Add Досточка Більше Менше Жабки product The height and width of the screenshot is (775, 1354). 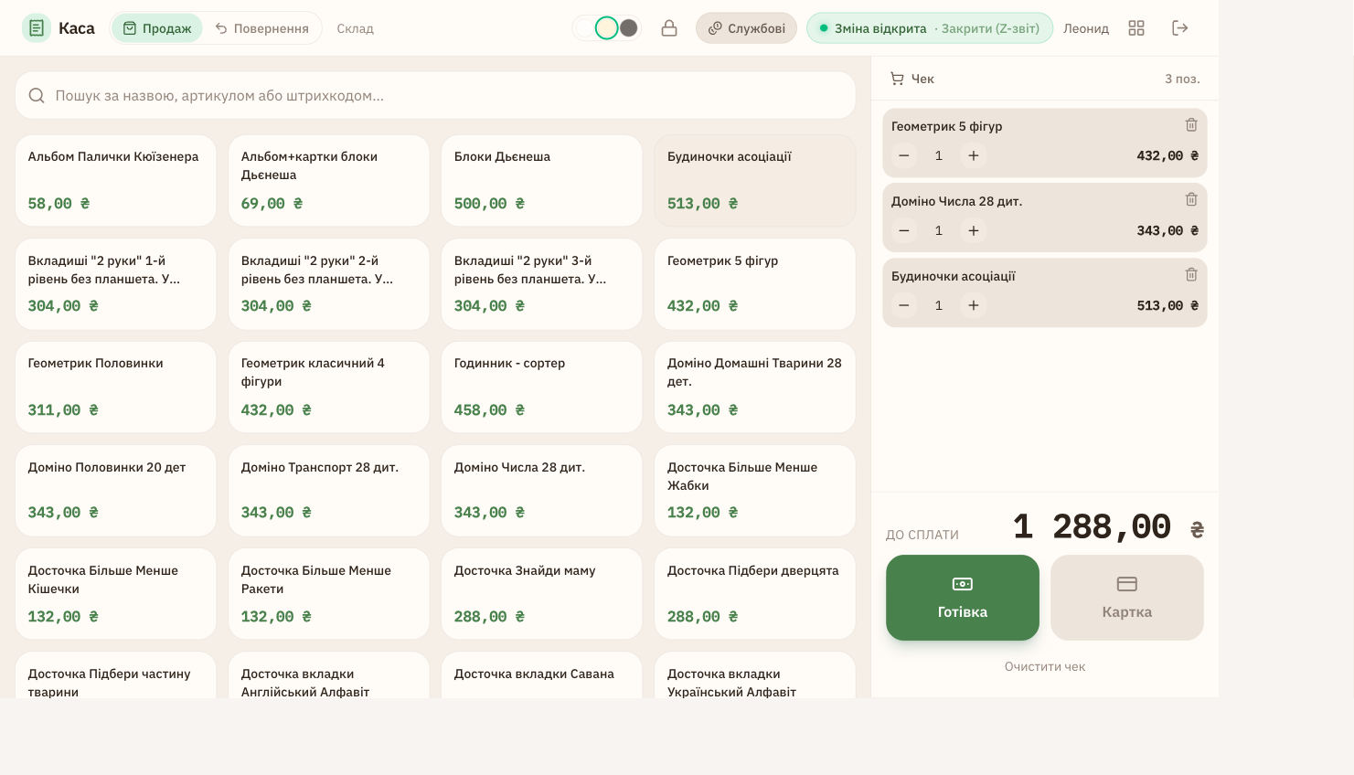pyautogui.click(x=755, y=491)
